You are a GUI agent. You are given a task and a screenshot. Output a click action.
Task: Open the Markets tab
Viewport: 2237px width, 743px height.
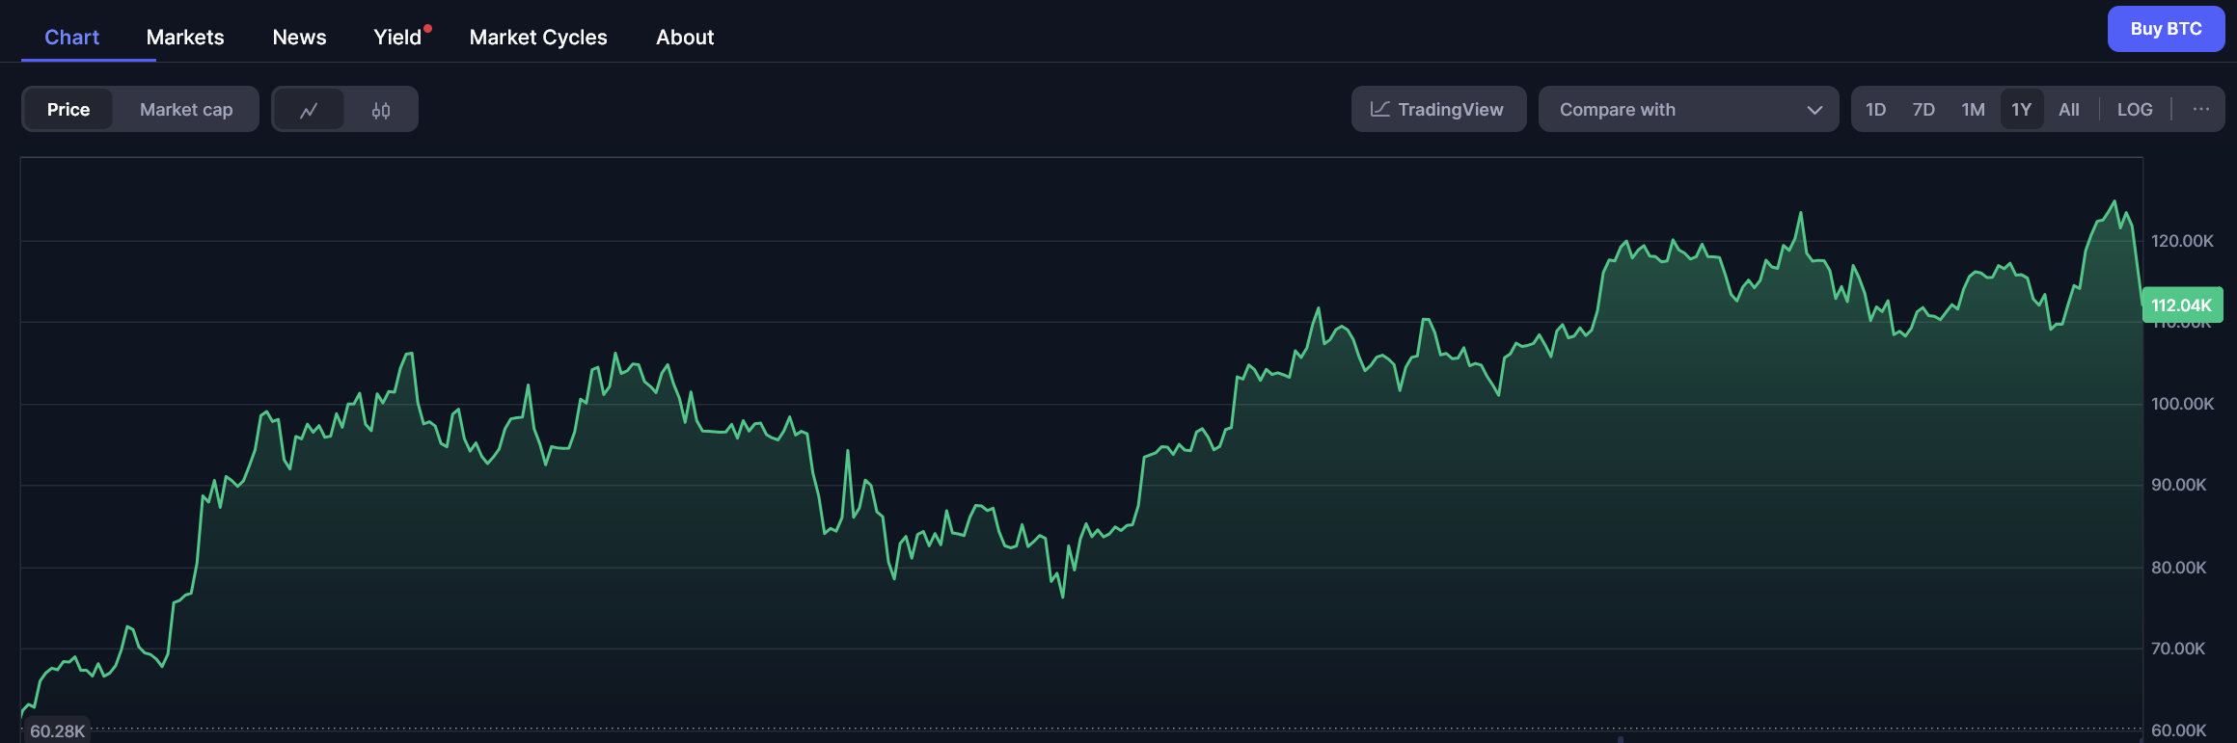coord(185,38)
